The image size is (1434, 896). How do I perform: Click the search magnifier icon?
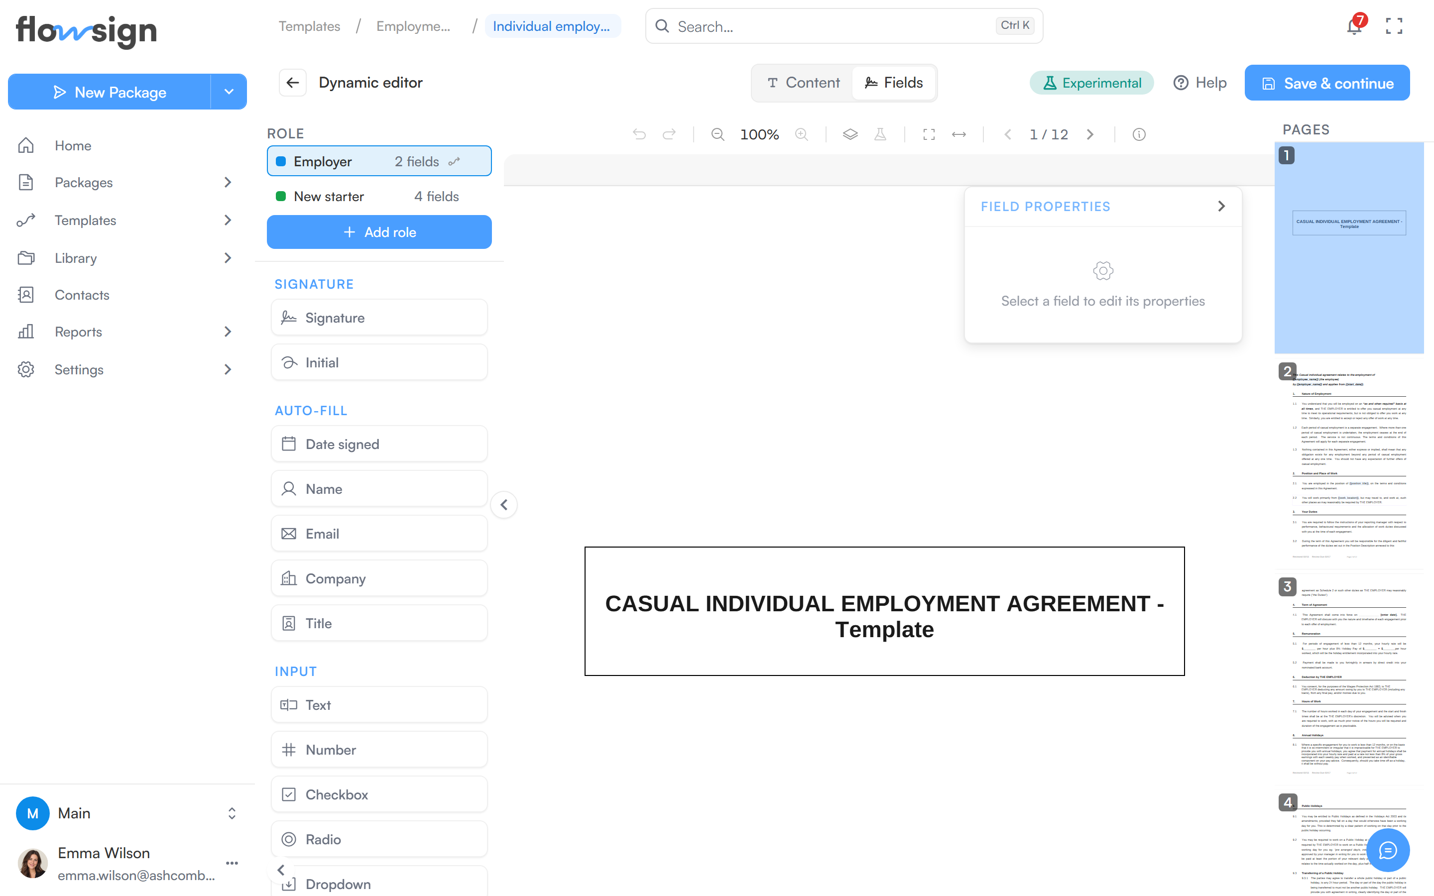click(x=662, y=26)
